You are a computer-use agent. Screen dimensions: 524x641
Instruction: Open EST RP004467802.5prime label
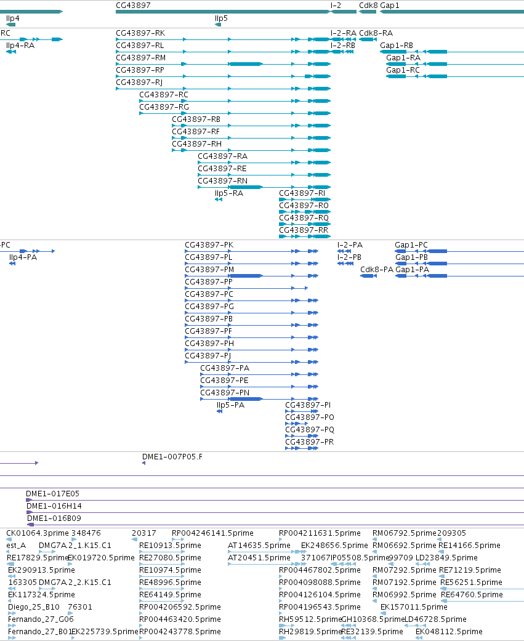pyautogui.click(x=320, y=570)
